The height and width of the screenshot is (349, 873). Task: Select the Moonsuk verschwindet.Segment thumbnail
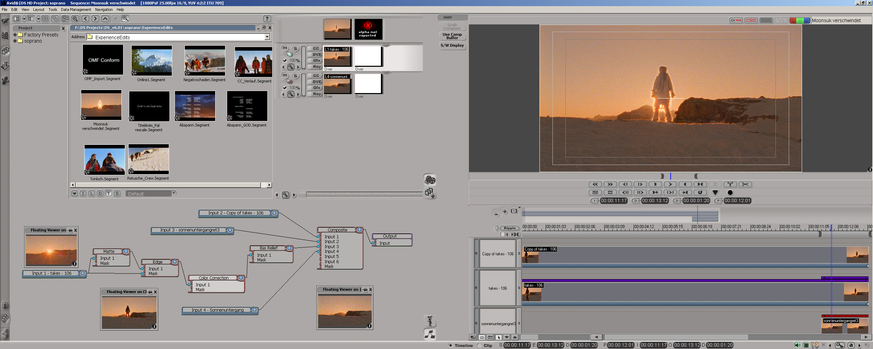[x=101, y=105]
